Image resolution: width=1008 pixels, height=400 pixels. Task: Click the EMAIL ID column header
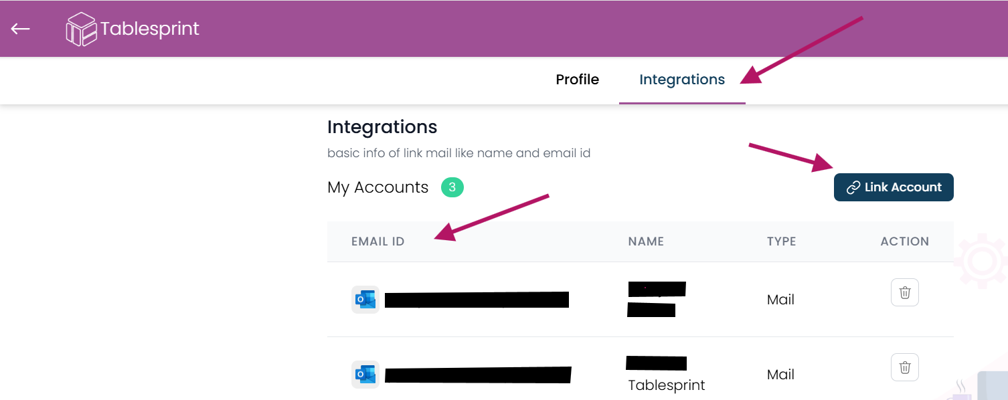pos(378,241)
